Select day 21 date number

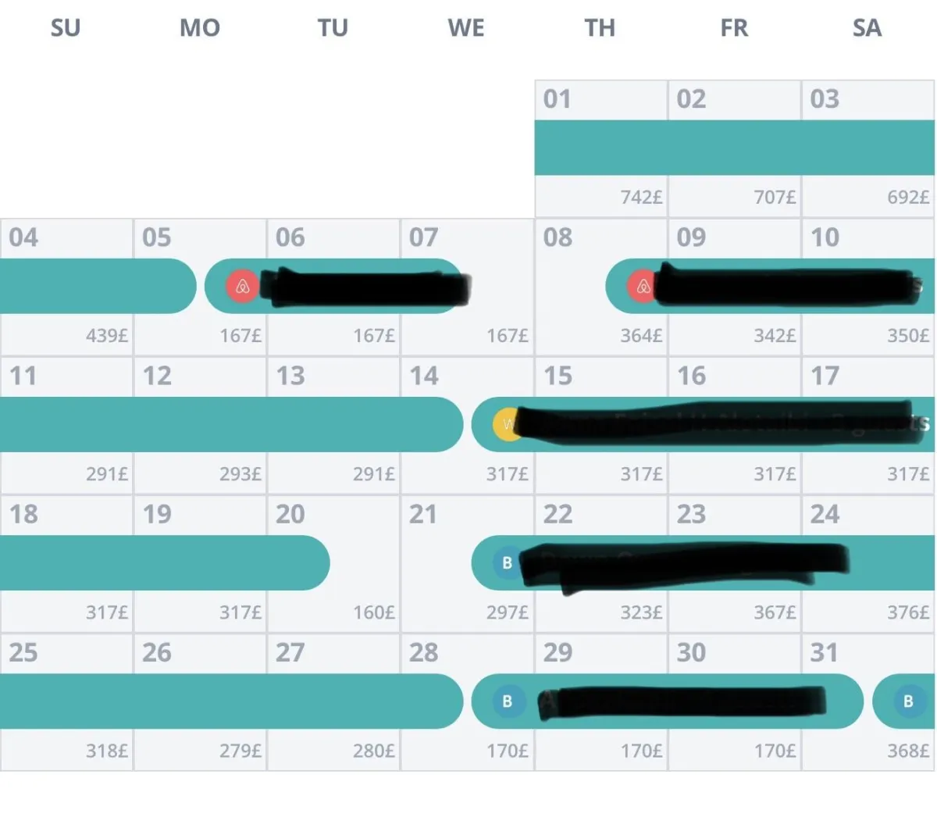coord(423,514)
